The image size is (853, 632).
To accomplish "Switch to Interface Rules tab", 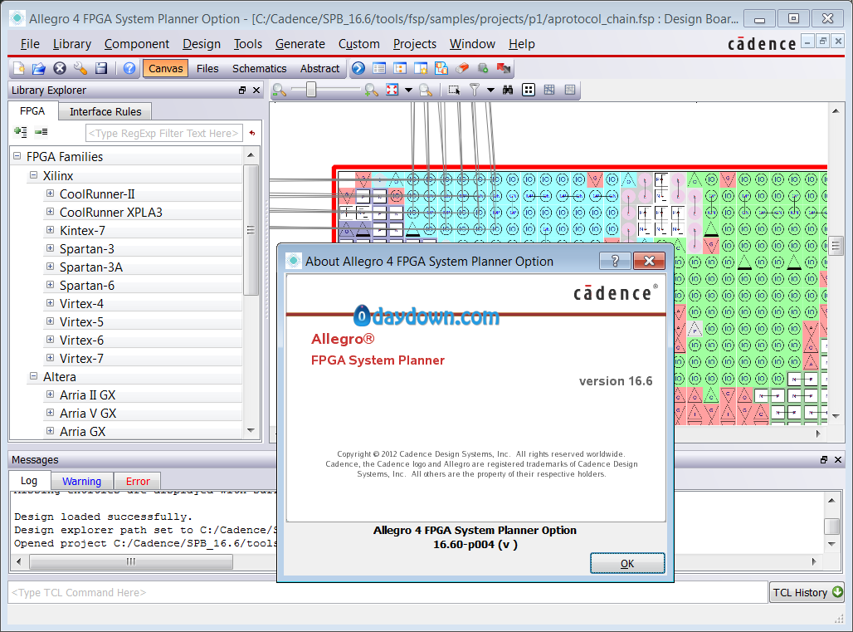I will tap(105, 111).
